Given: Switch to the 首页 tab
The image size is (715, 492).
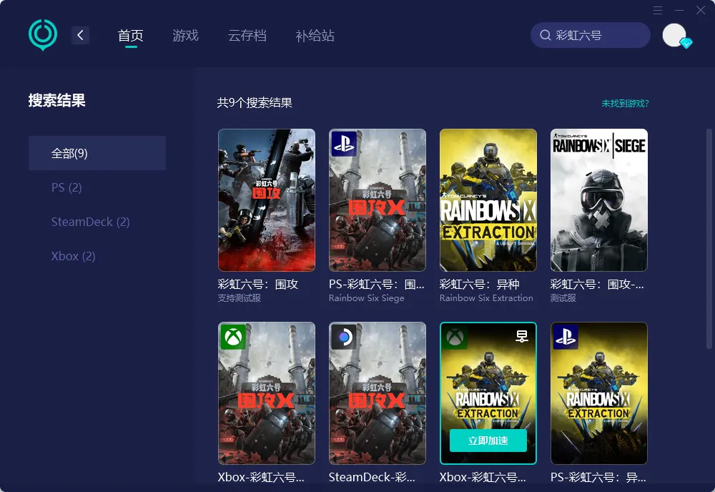Looking at the screenshot, I should tap(131, 36).
